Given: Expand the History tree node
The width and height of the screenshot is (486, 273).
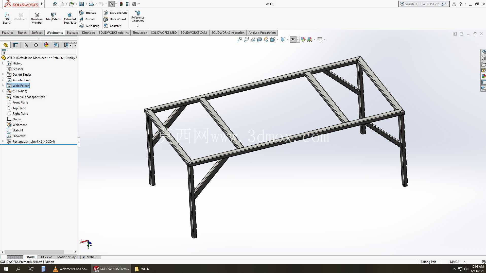Looking at the screenshot, I should pyautogui.click(x=3, y=63).
